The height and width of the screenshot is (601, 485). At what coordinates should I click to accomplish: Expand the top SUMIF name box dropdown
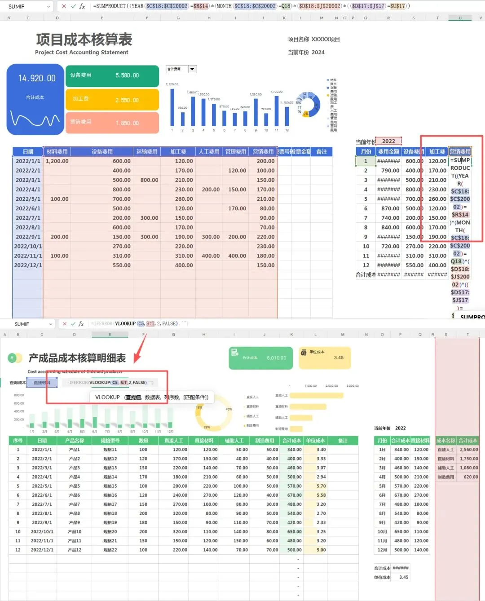click(x=48, y=6)
